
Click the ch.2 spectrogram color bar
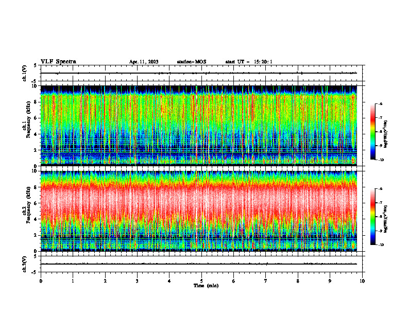[x=372, y=217]
